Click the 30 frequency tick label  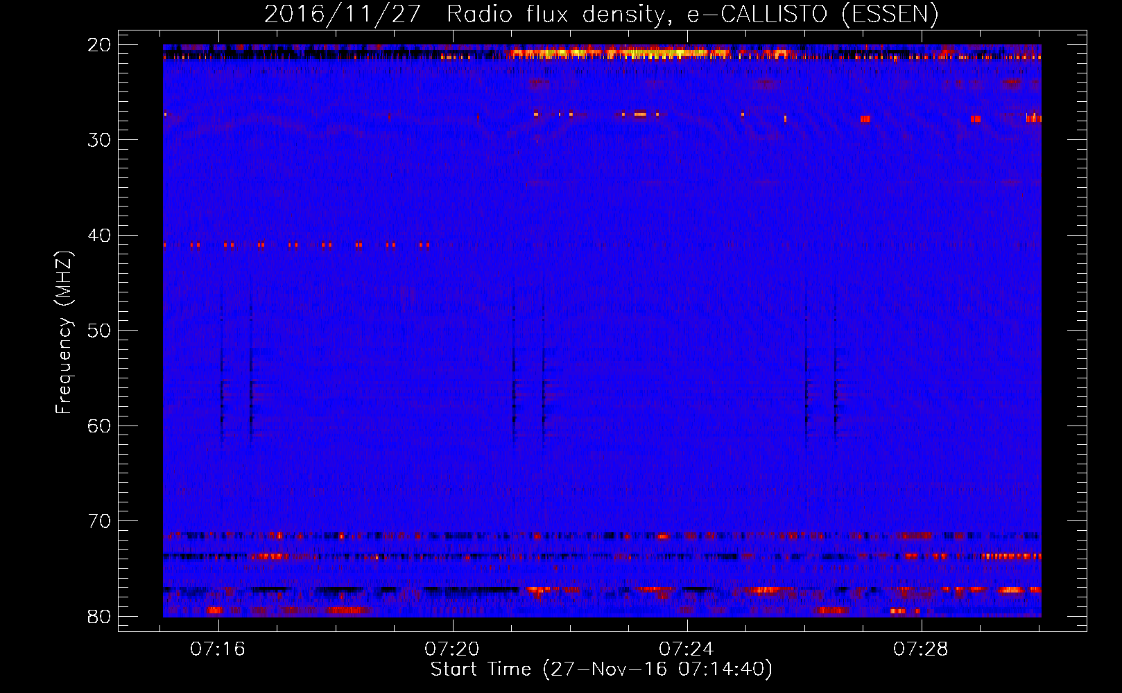pos(100,140)
